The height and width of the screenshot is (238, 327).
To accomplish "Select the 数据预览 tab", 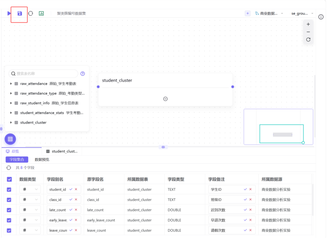I will [x=42, y=160].
